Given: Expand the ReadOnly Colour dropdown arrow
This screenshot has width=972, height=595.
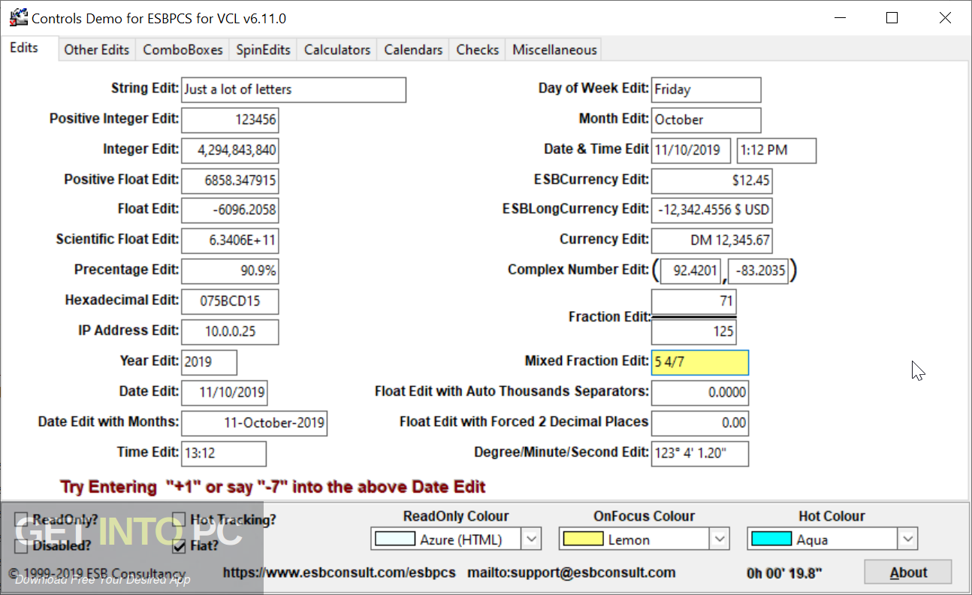Looking at the screenshot, I should [x=532, y=539].
